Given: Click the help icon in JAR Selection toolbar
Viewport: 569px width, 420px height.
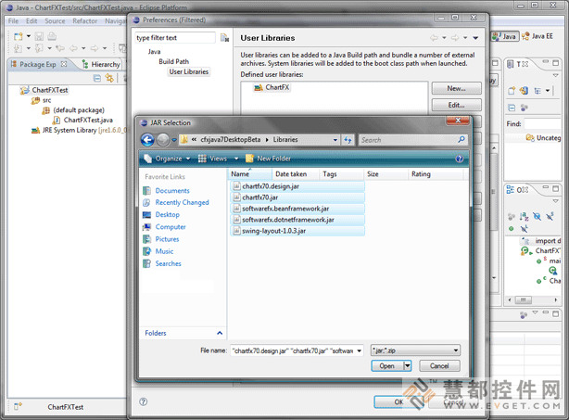Looking at the screenshot, I should pos(460,159).
